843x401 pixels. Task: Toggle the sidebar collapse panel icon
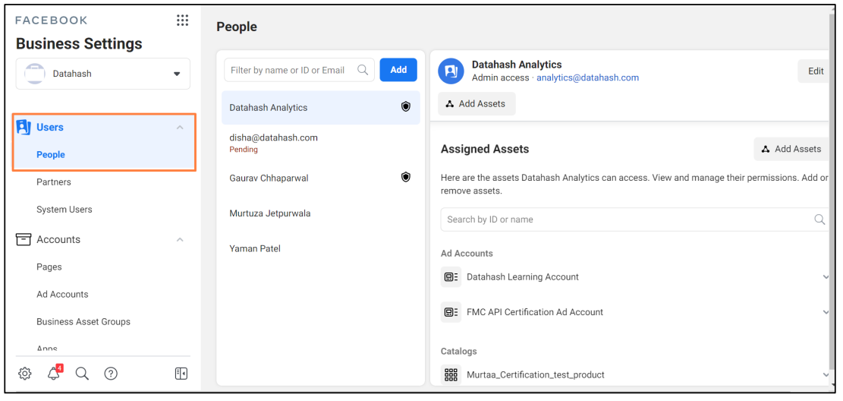[x=181, y=373]
